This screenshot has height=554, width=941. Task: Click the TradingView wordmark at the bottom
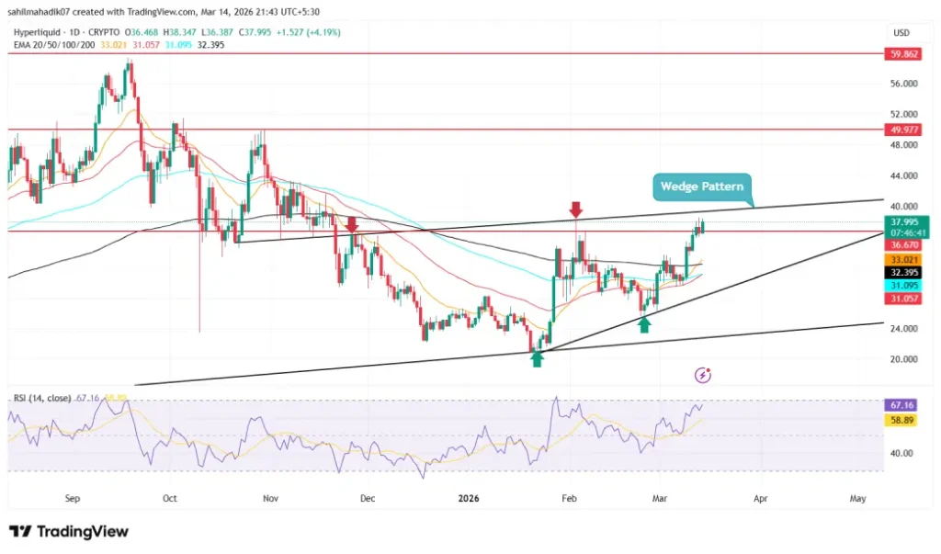click(83, 532)
